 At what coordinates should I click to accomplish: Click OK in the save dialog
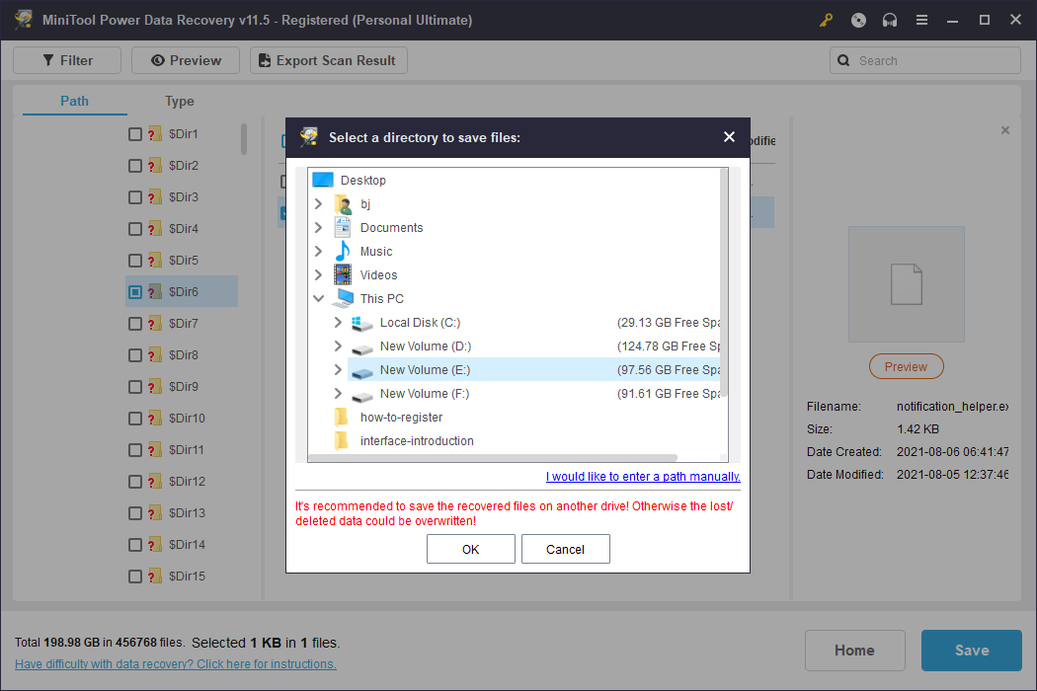(471, 549)
